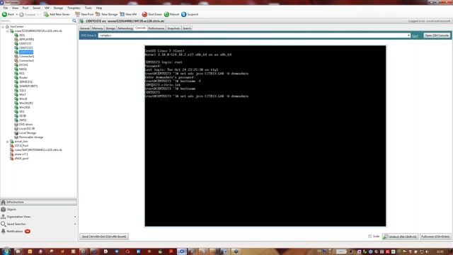The image size is (453, 255).
Task: Select the SHAREPOINT1 VM
Action: (28, 86)
